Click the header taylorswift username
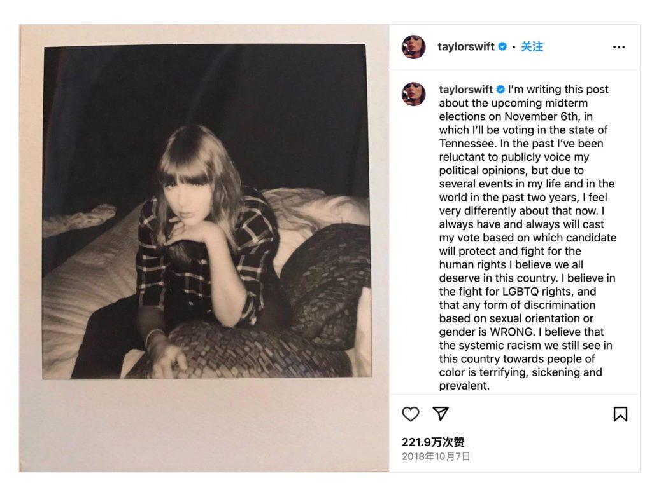The image size is (652, 483). (x=465, y=46)
